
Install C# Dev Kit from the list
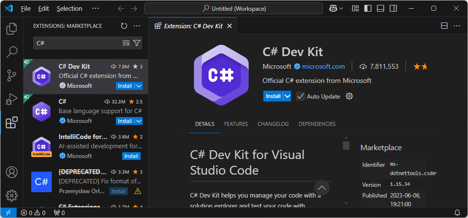coord(125,86)
